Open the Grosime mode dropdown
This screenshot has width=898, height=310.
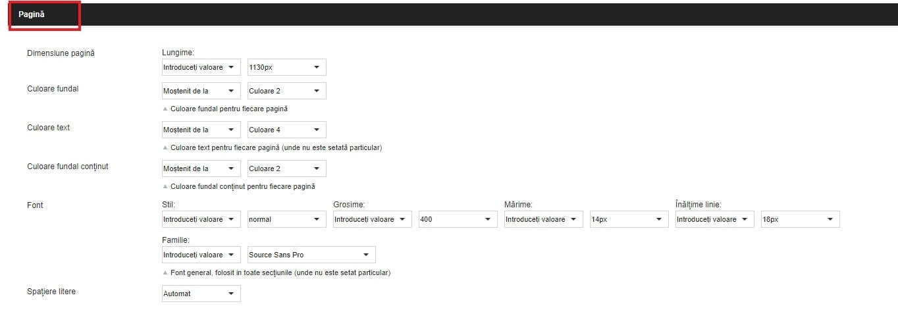[373, 219]
